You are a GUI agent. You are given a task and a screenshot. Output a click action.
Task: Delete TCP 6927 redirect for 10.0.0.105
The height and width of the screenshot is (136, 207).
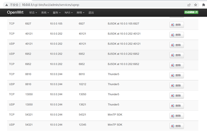[x=176, y=25]
